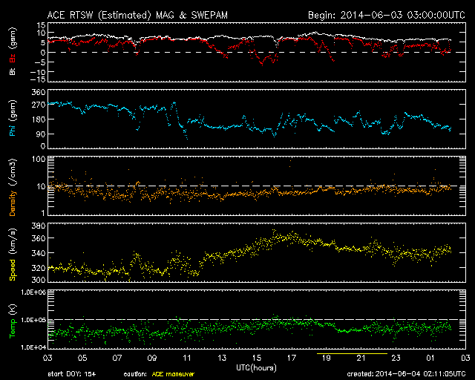Click the UTC(hours) x-axis label

click(255, 367)
